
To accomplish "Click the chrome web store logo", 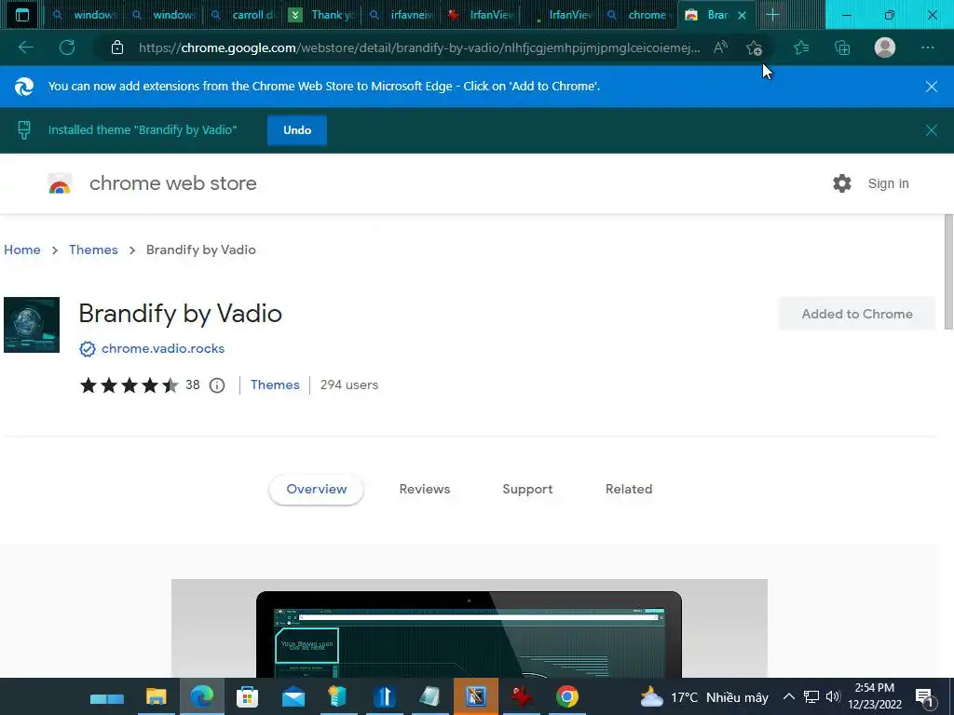I will (60, 183).
